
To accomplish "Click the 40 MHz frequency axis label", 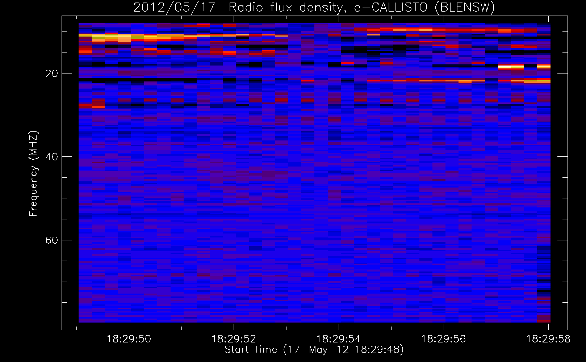I will click(x=51, y=157).
